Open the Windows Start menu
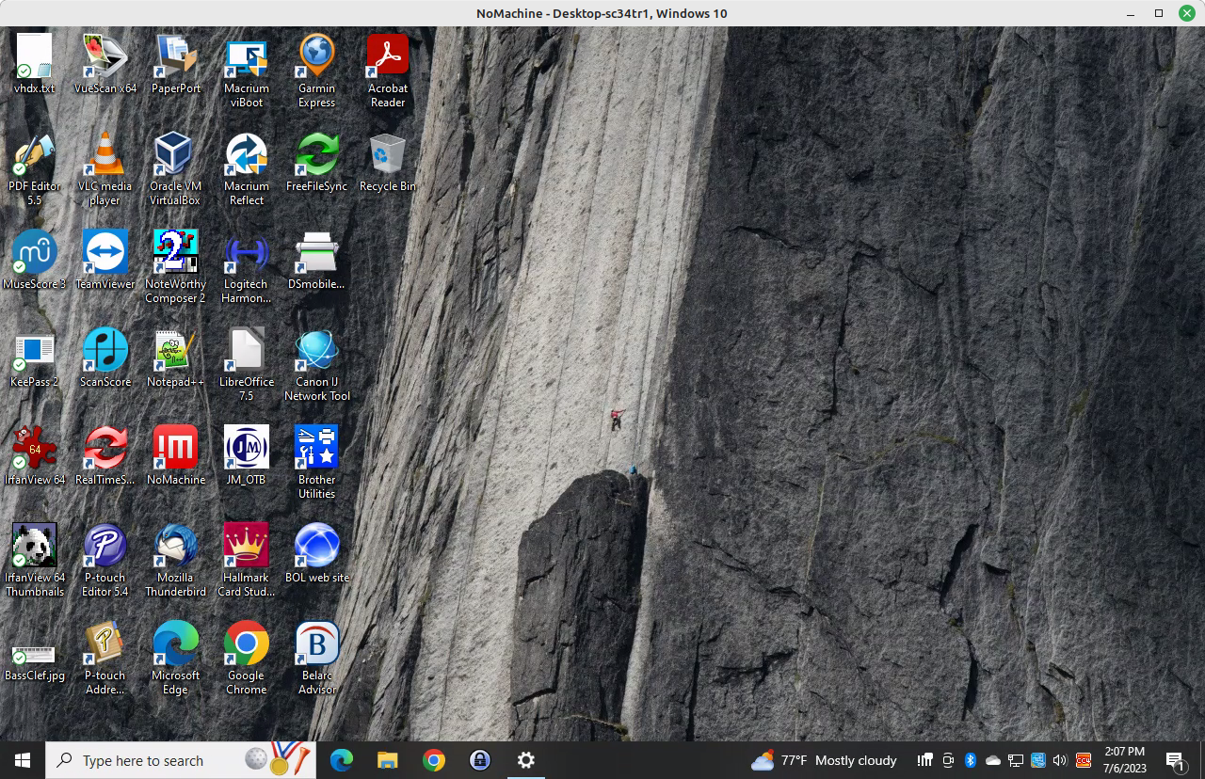The width and height of the screenshot is (1205, 779). click(x=23, y=760)
